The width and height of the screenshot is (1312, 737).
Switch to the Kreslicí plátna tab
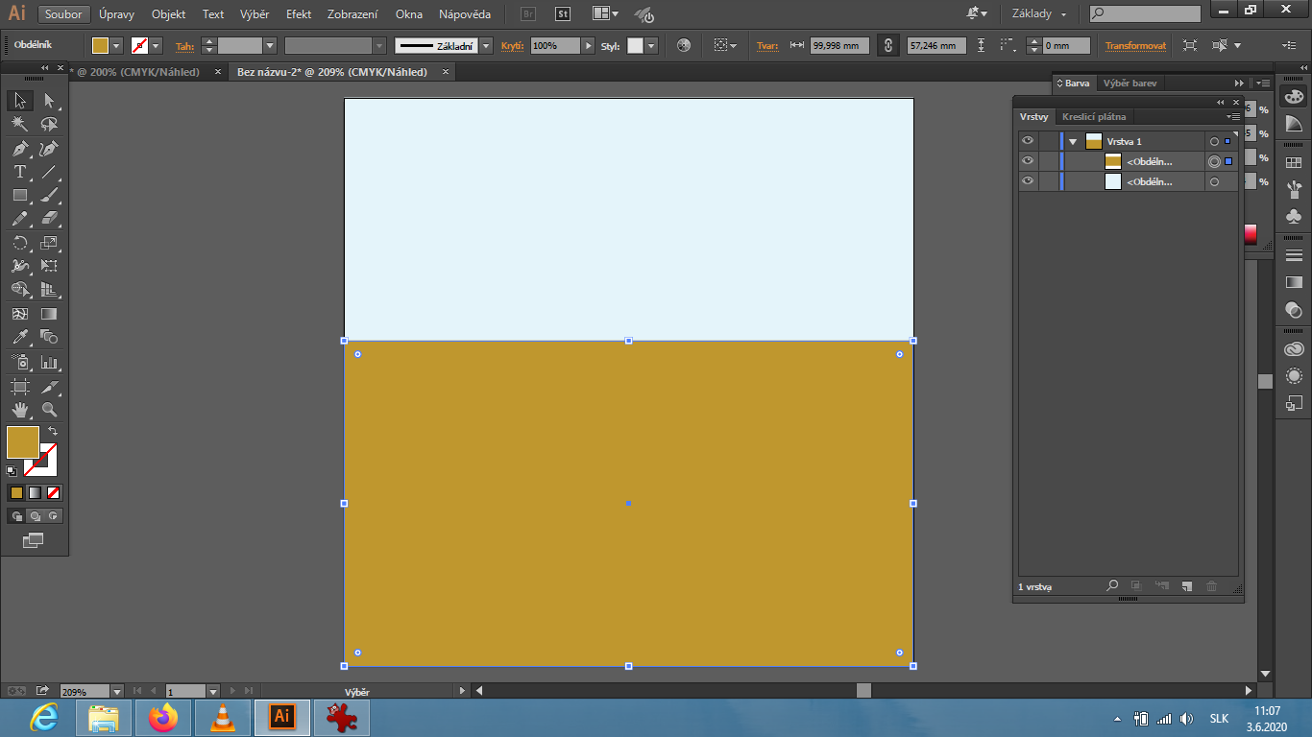coord(1093,117)
